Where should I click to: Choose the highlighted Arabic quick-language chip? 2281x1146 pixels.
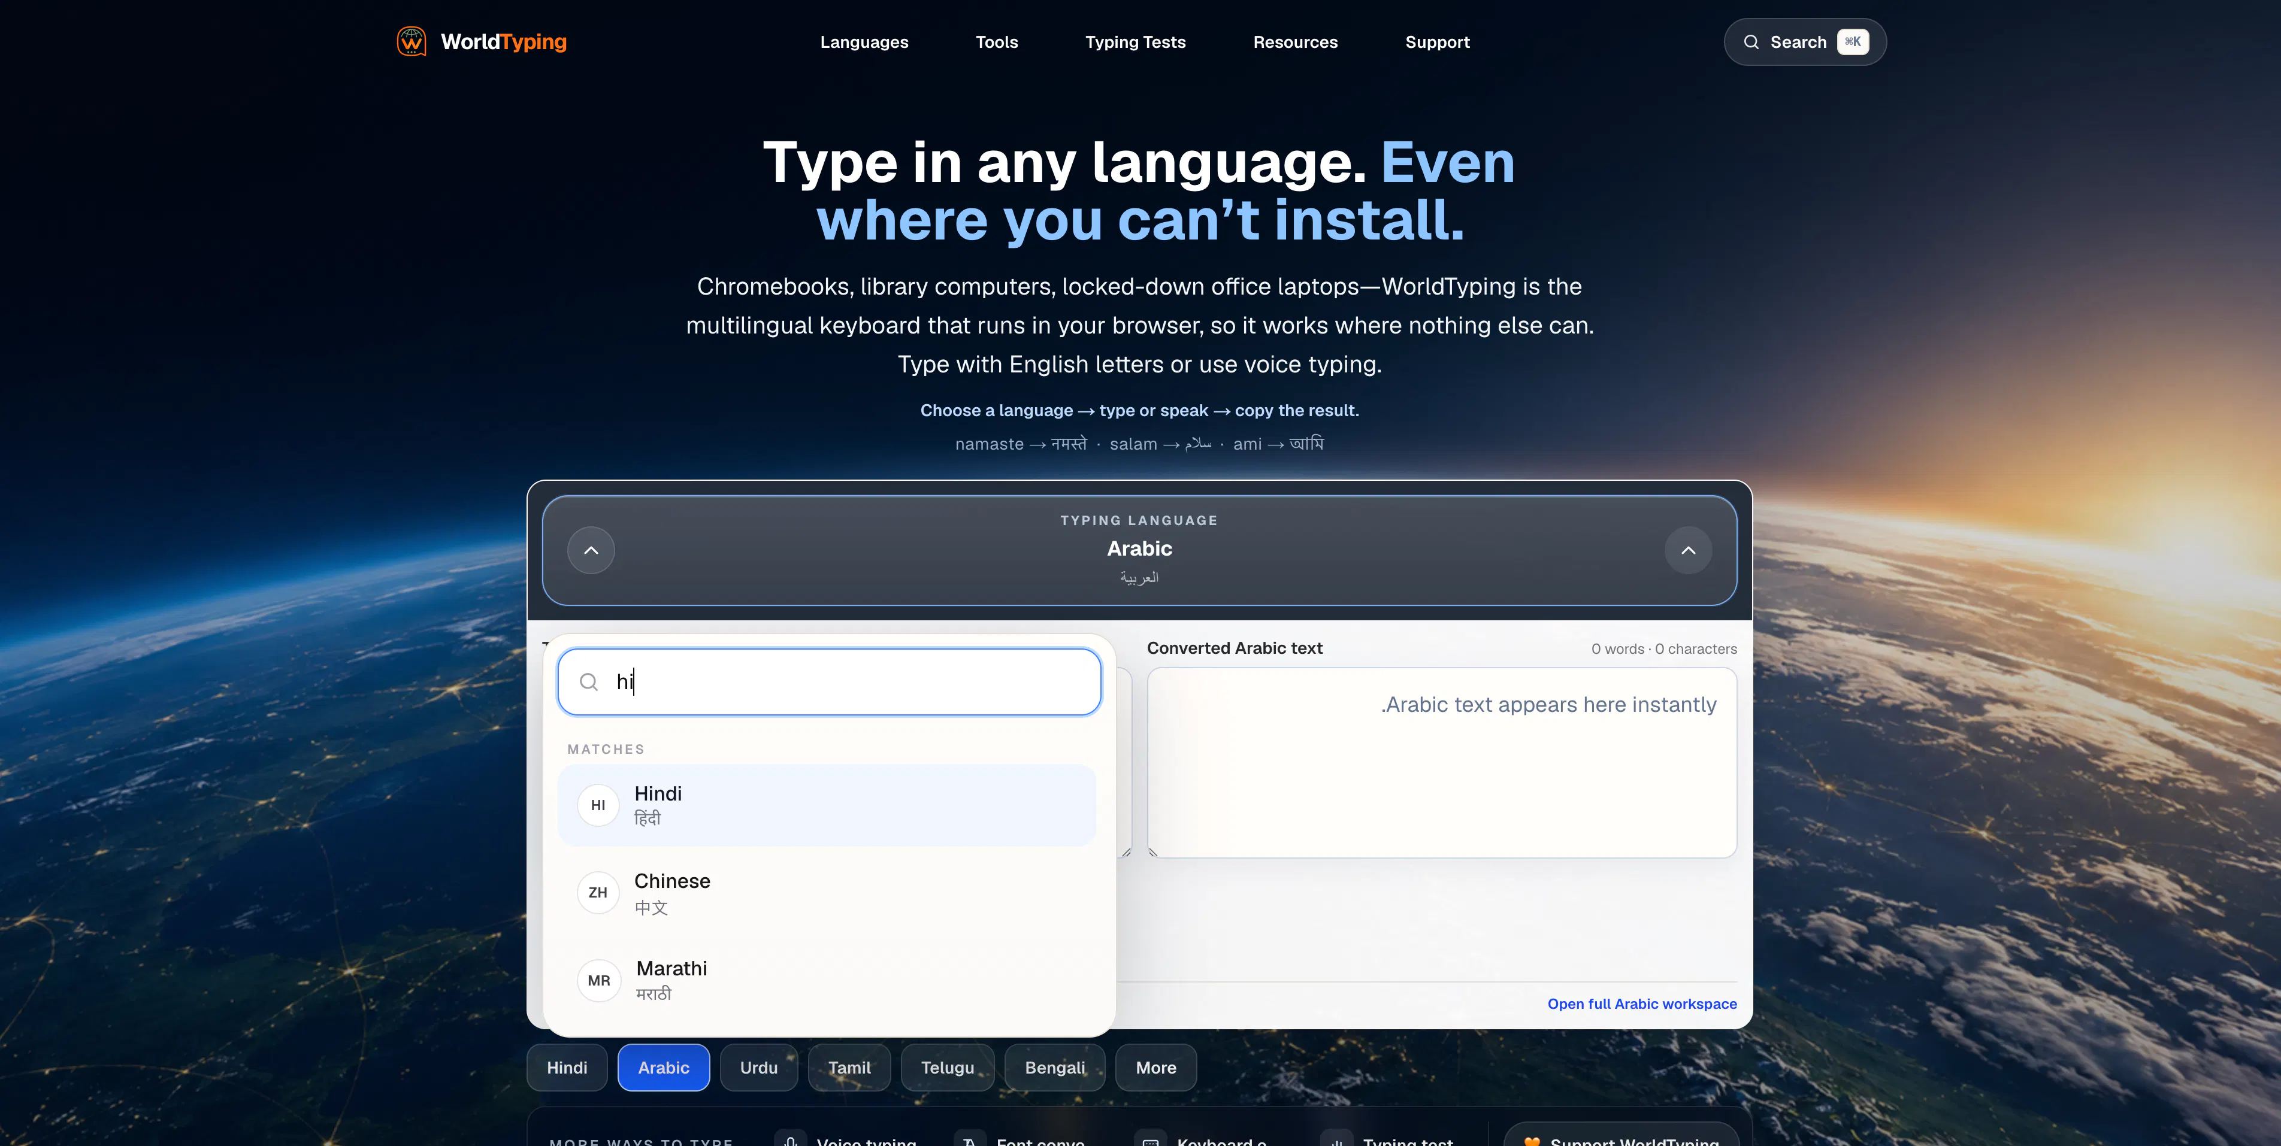click(663, 1067)
